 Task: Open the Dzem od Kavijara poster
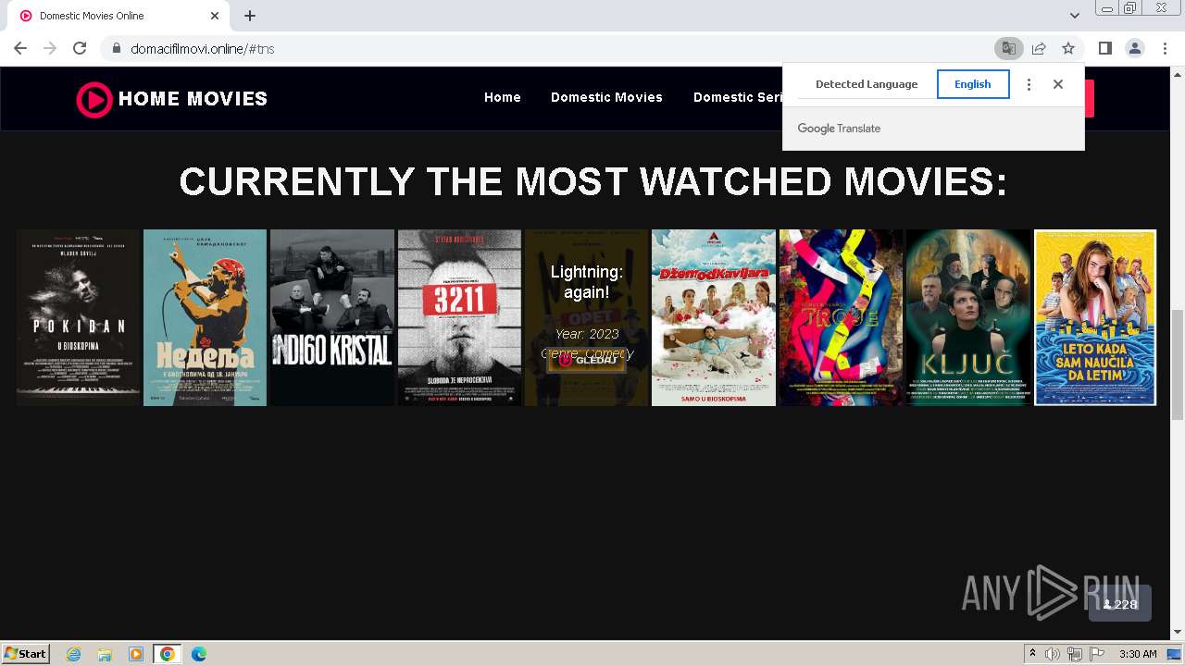point(714,317)
